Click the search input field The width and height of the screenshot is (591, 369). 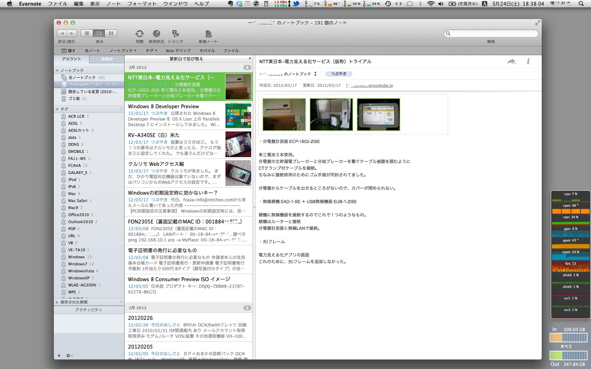(x=493, y=33)
